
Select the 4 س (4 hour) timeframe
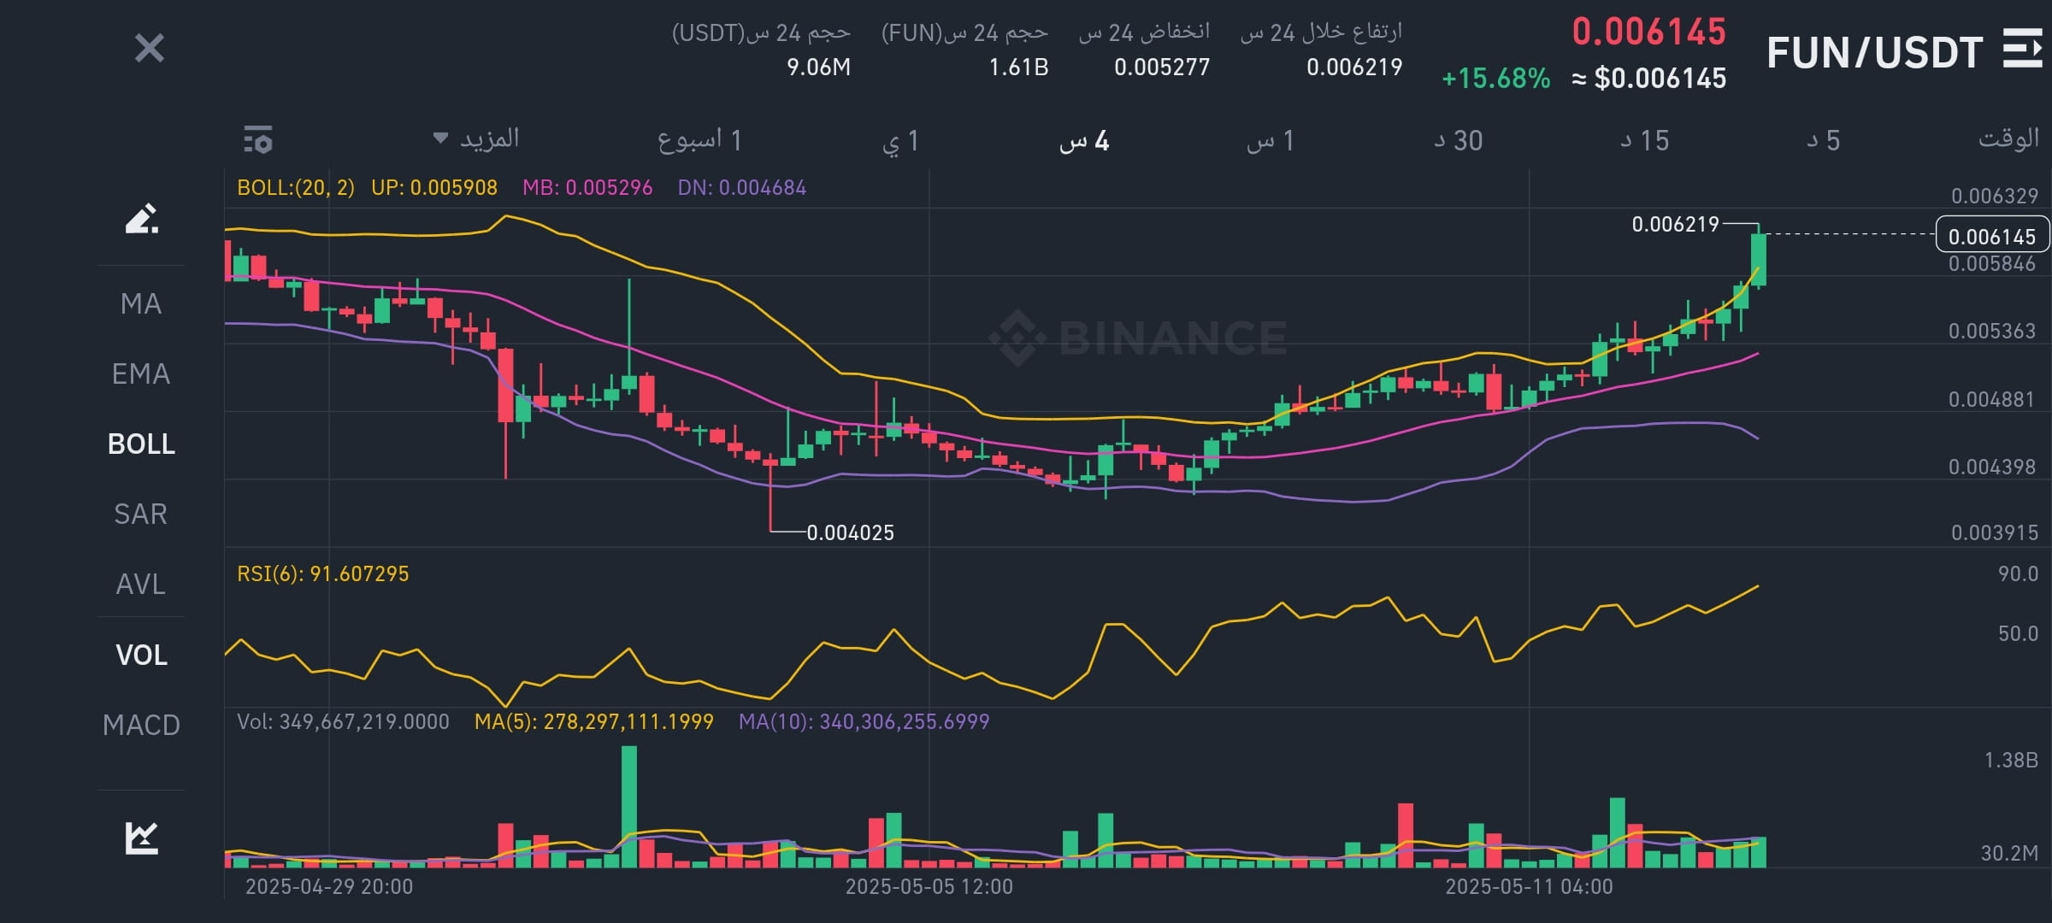coord(1084,140)
